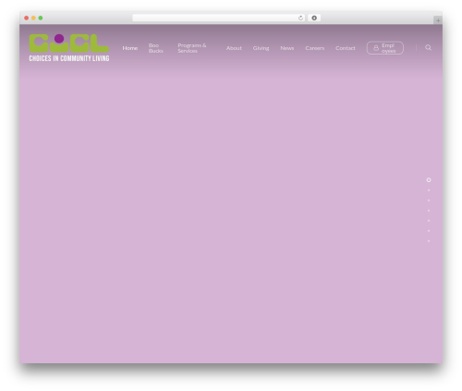Select the sixth slide navigation dot

click(x=429, y=231)
